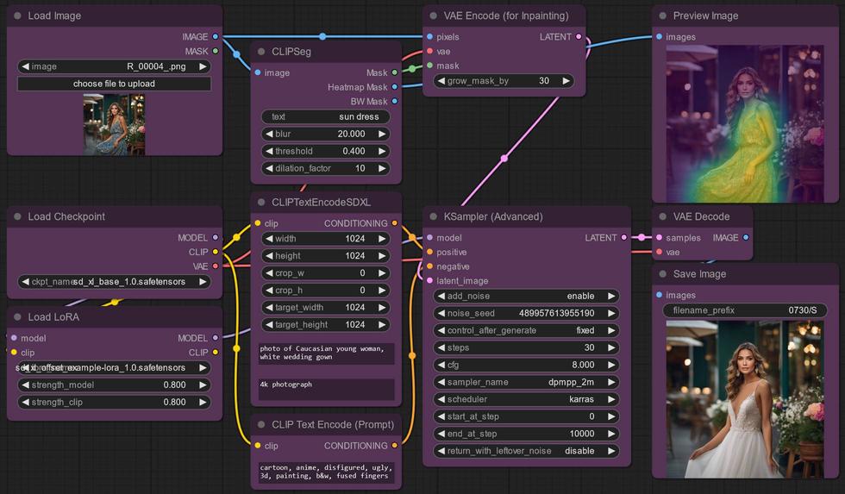Open the ckpt_name checkpoint selector

coord(114,281)
